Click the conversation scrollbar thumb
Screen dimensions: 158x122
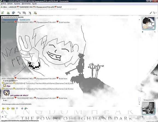pos(139,99)
